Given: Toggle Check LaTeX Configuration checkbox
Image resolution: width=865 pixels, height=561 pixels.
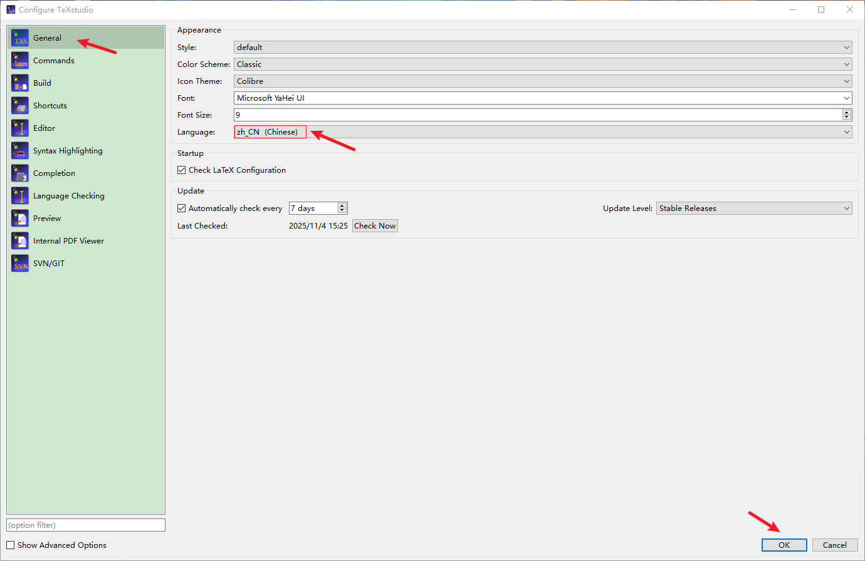Looking at the screenshot, I should (x=182, y=170).
